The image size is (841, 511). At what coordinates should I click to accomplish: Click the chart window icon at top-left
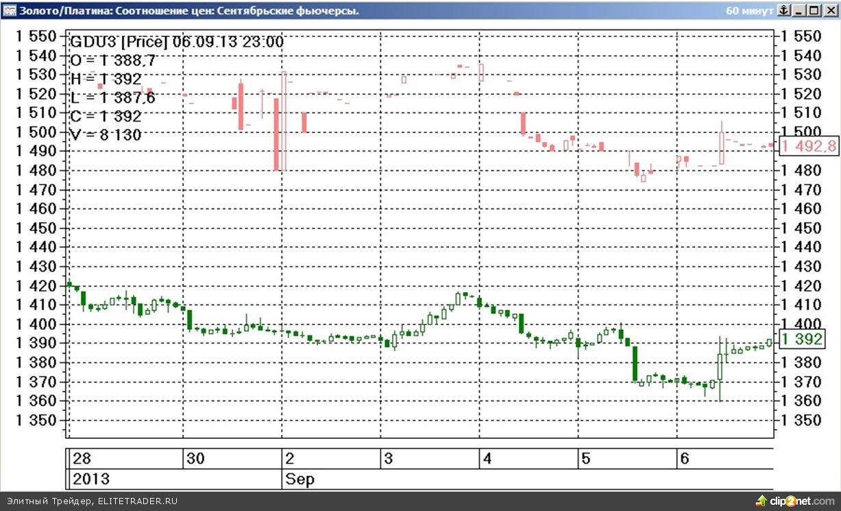9,11
